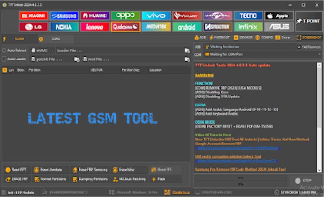This screenshot has width=324, height=197.
Task: Browse for Loader File folder icon
Action: [x=187, y=50]
